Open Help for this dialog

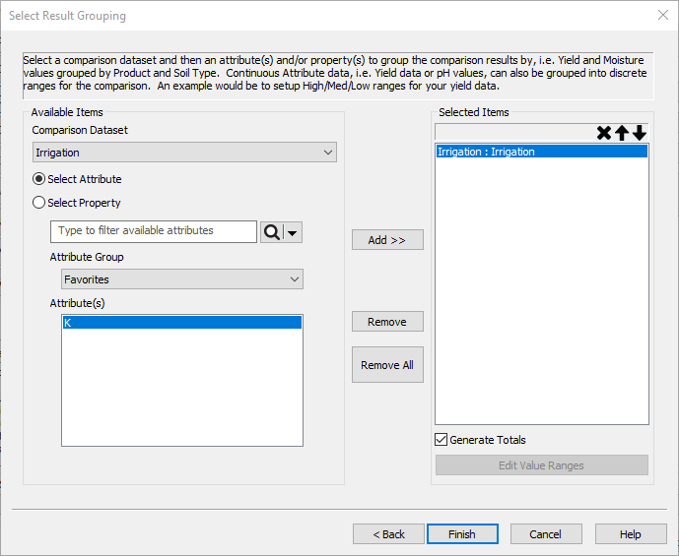[x=631, y=534]
